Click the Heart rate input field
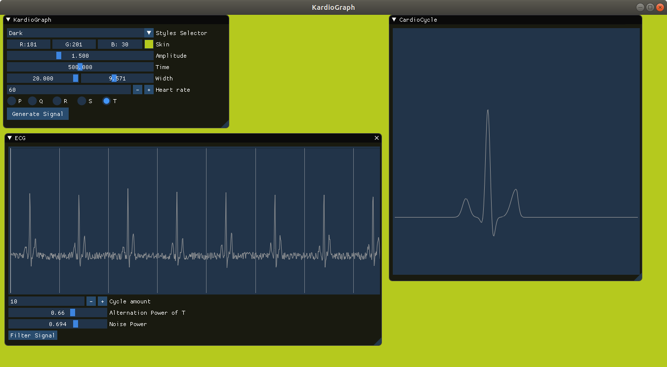 (x=69, y=90)
